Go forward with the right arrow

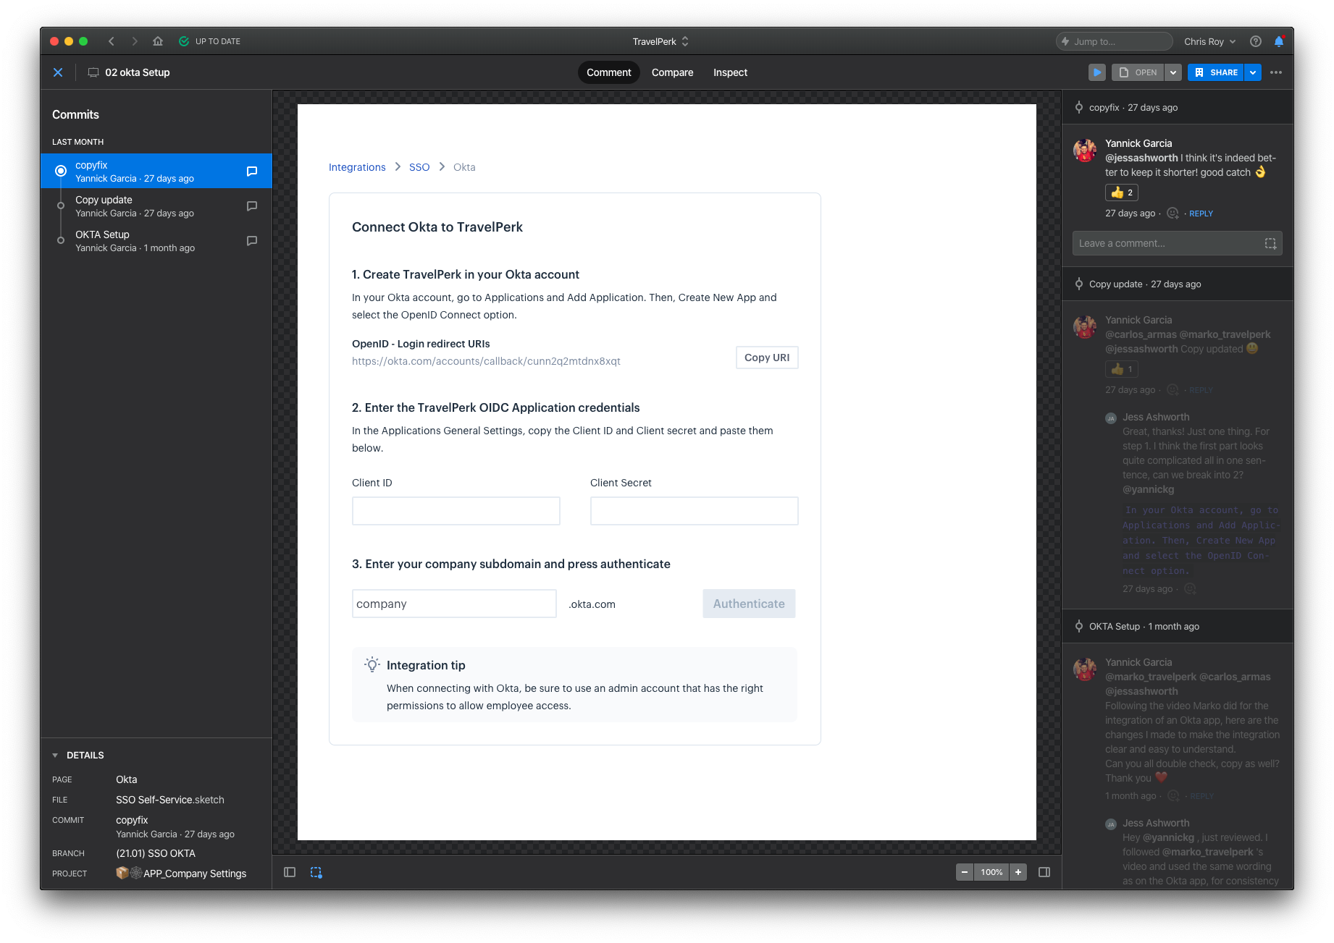click(x=135, y=41)
